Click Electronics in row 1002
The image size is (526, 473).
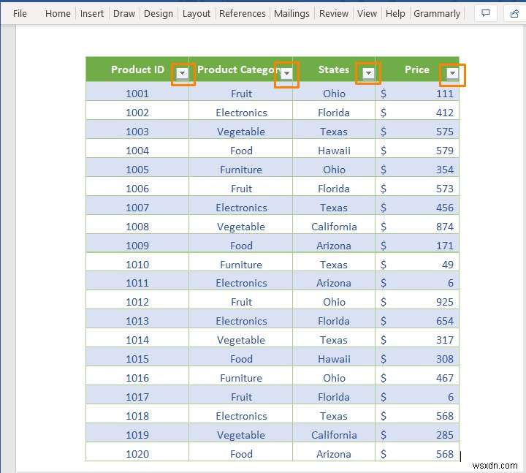(241, 113)
